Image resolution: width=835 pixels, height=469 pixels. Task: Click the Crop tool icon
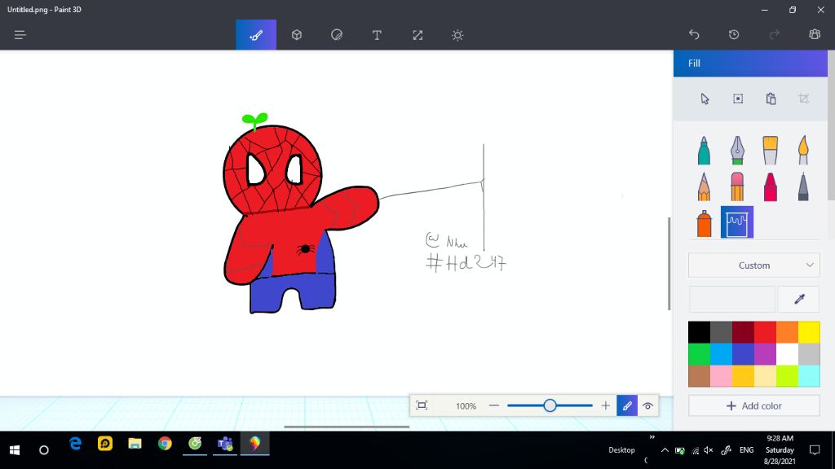803,99
